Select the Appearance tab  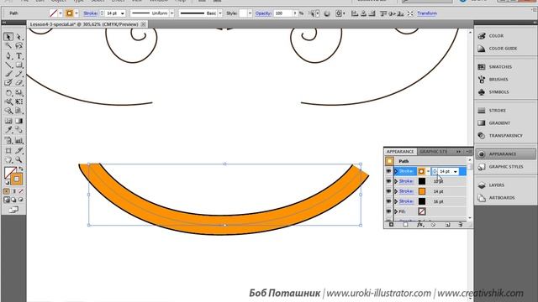click(400, 151)
